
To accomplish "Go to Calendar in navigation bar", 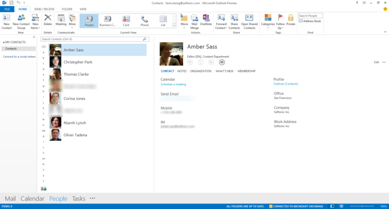I will 32,198.
